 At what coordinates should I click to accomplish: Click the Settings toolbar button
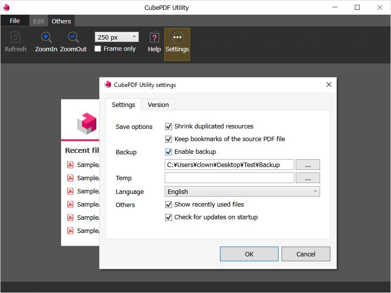tap(177, 44)
